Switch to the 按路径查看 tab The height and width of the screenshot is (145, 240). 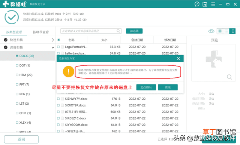(41, 32)
